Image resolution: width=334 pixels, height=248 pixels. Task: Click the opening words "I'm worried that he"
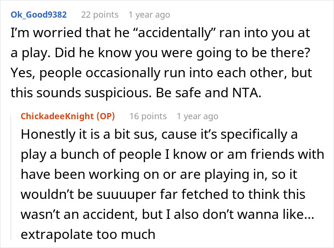[x=70, y=33]
